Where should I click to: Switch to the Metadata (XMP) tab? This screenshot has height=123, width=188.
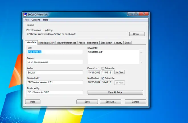coord(46,43)
